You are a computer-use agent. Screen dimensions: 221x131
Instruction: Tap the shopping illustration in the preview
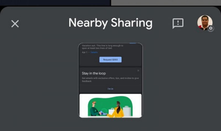(110, 106)
